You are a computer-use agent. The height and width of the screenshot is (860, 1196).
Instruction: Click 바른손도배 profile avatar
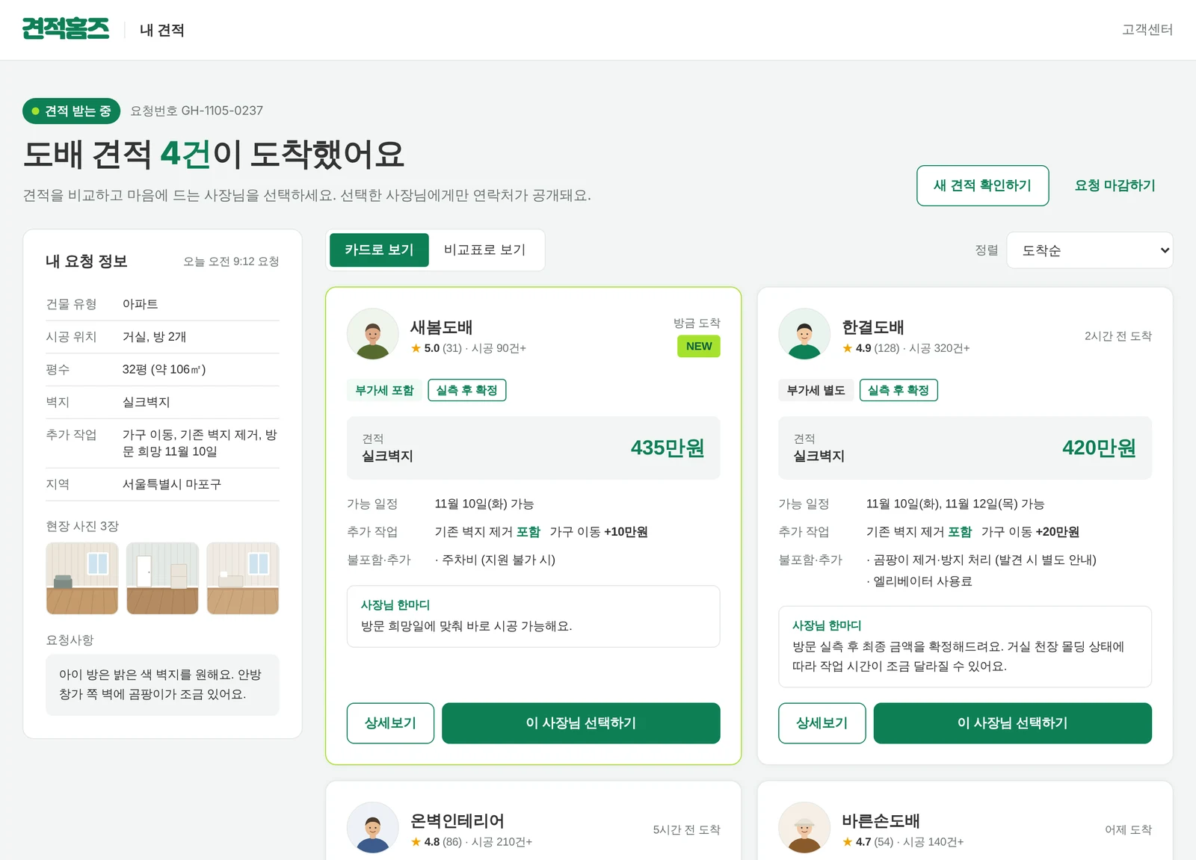coord(804,828)
